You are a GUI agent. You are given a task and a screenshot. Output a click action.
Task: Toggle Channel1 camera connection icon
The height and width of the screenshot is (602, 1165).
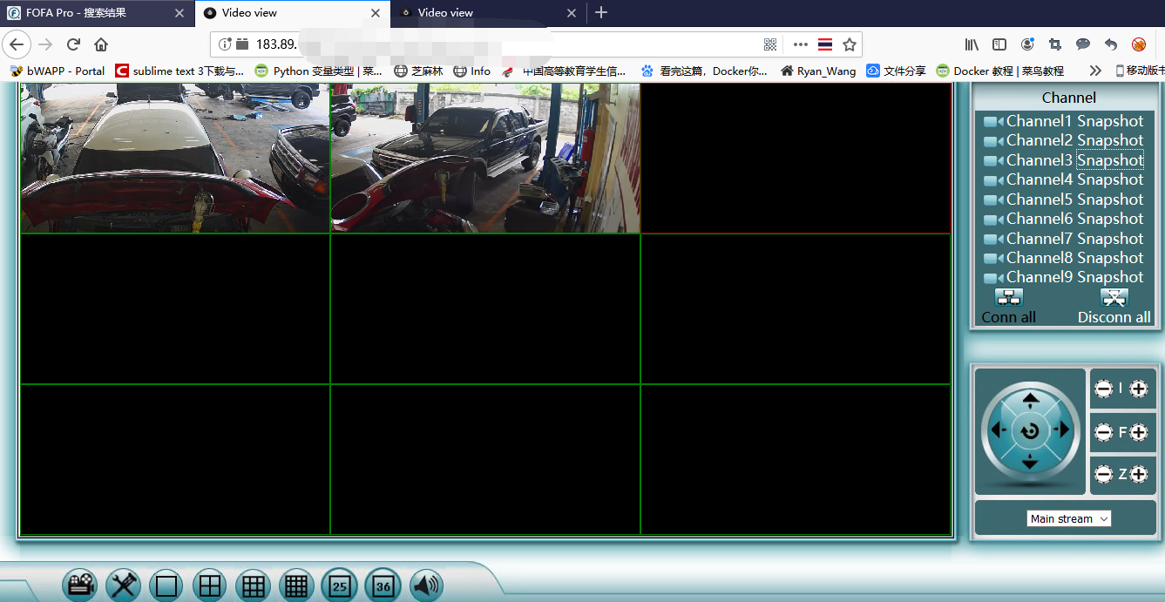(x=993, y=122)
